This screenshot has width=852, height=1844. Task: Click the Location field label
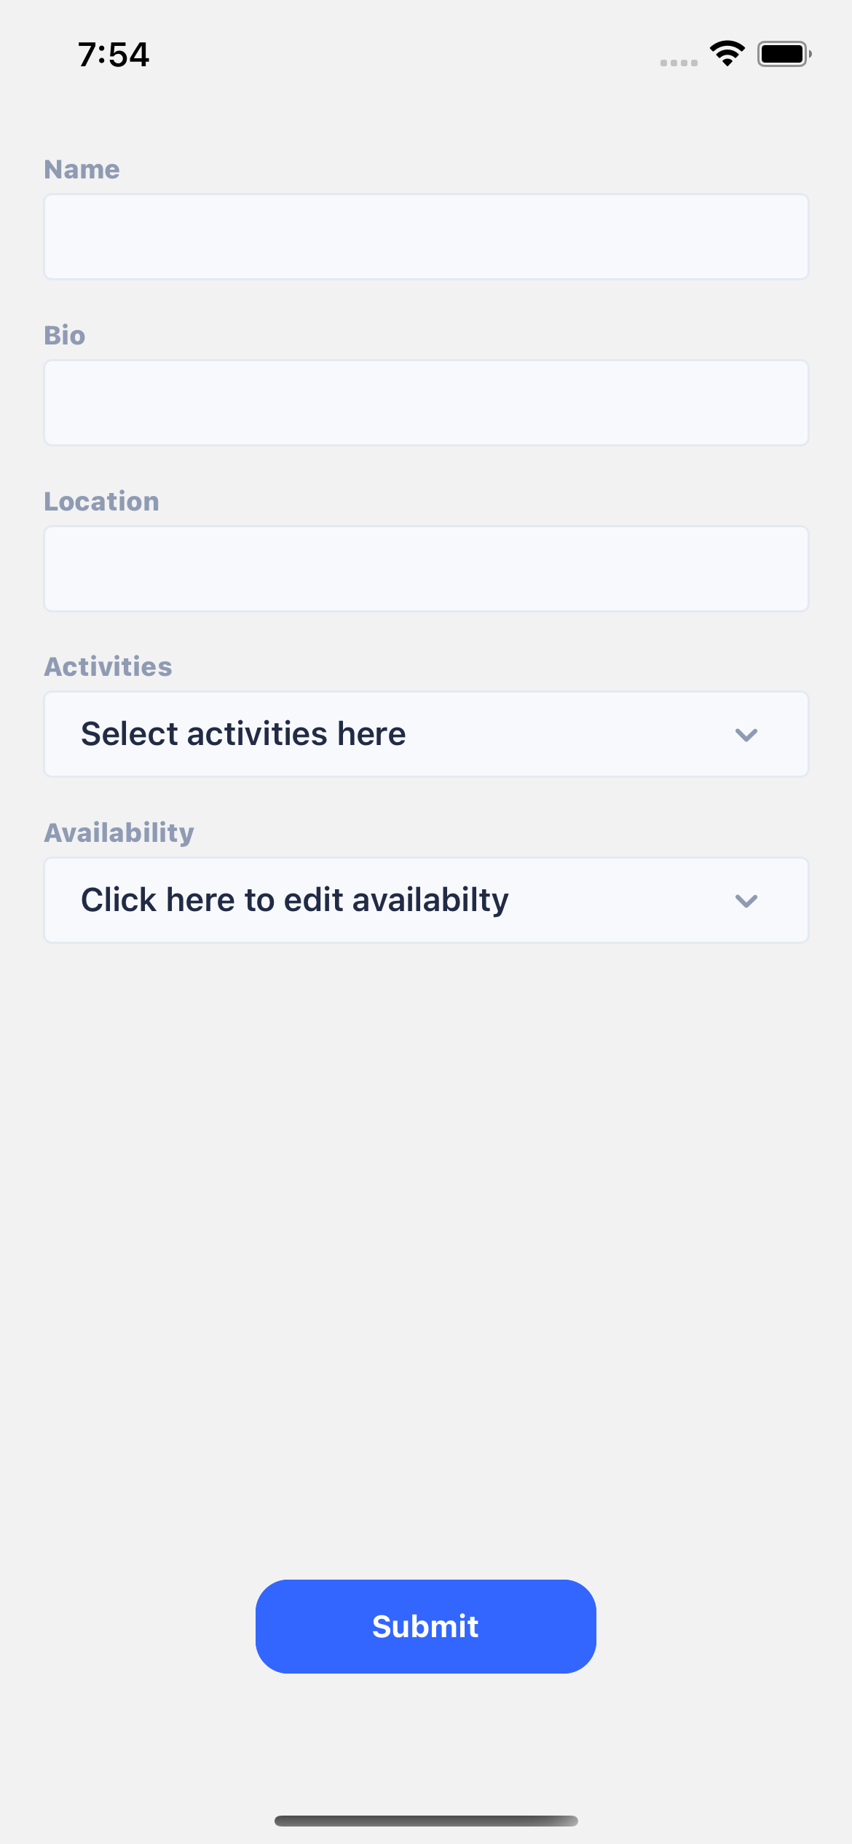[x=102, y=501]
